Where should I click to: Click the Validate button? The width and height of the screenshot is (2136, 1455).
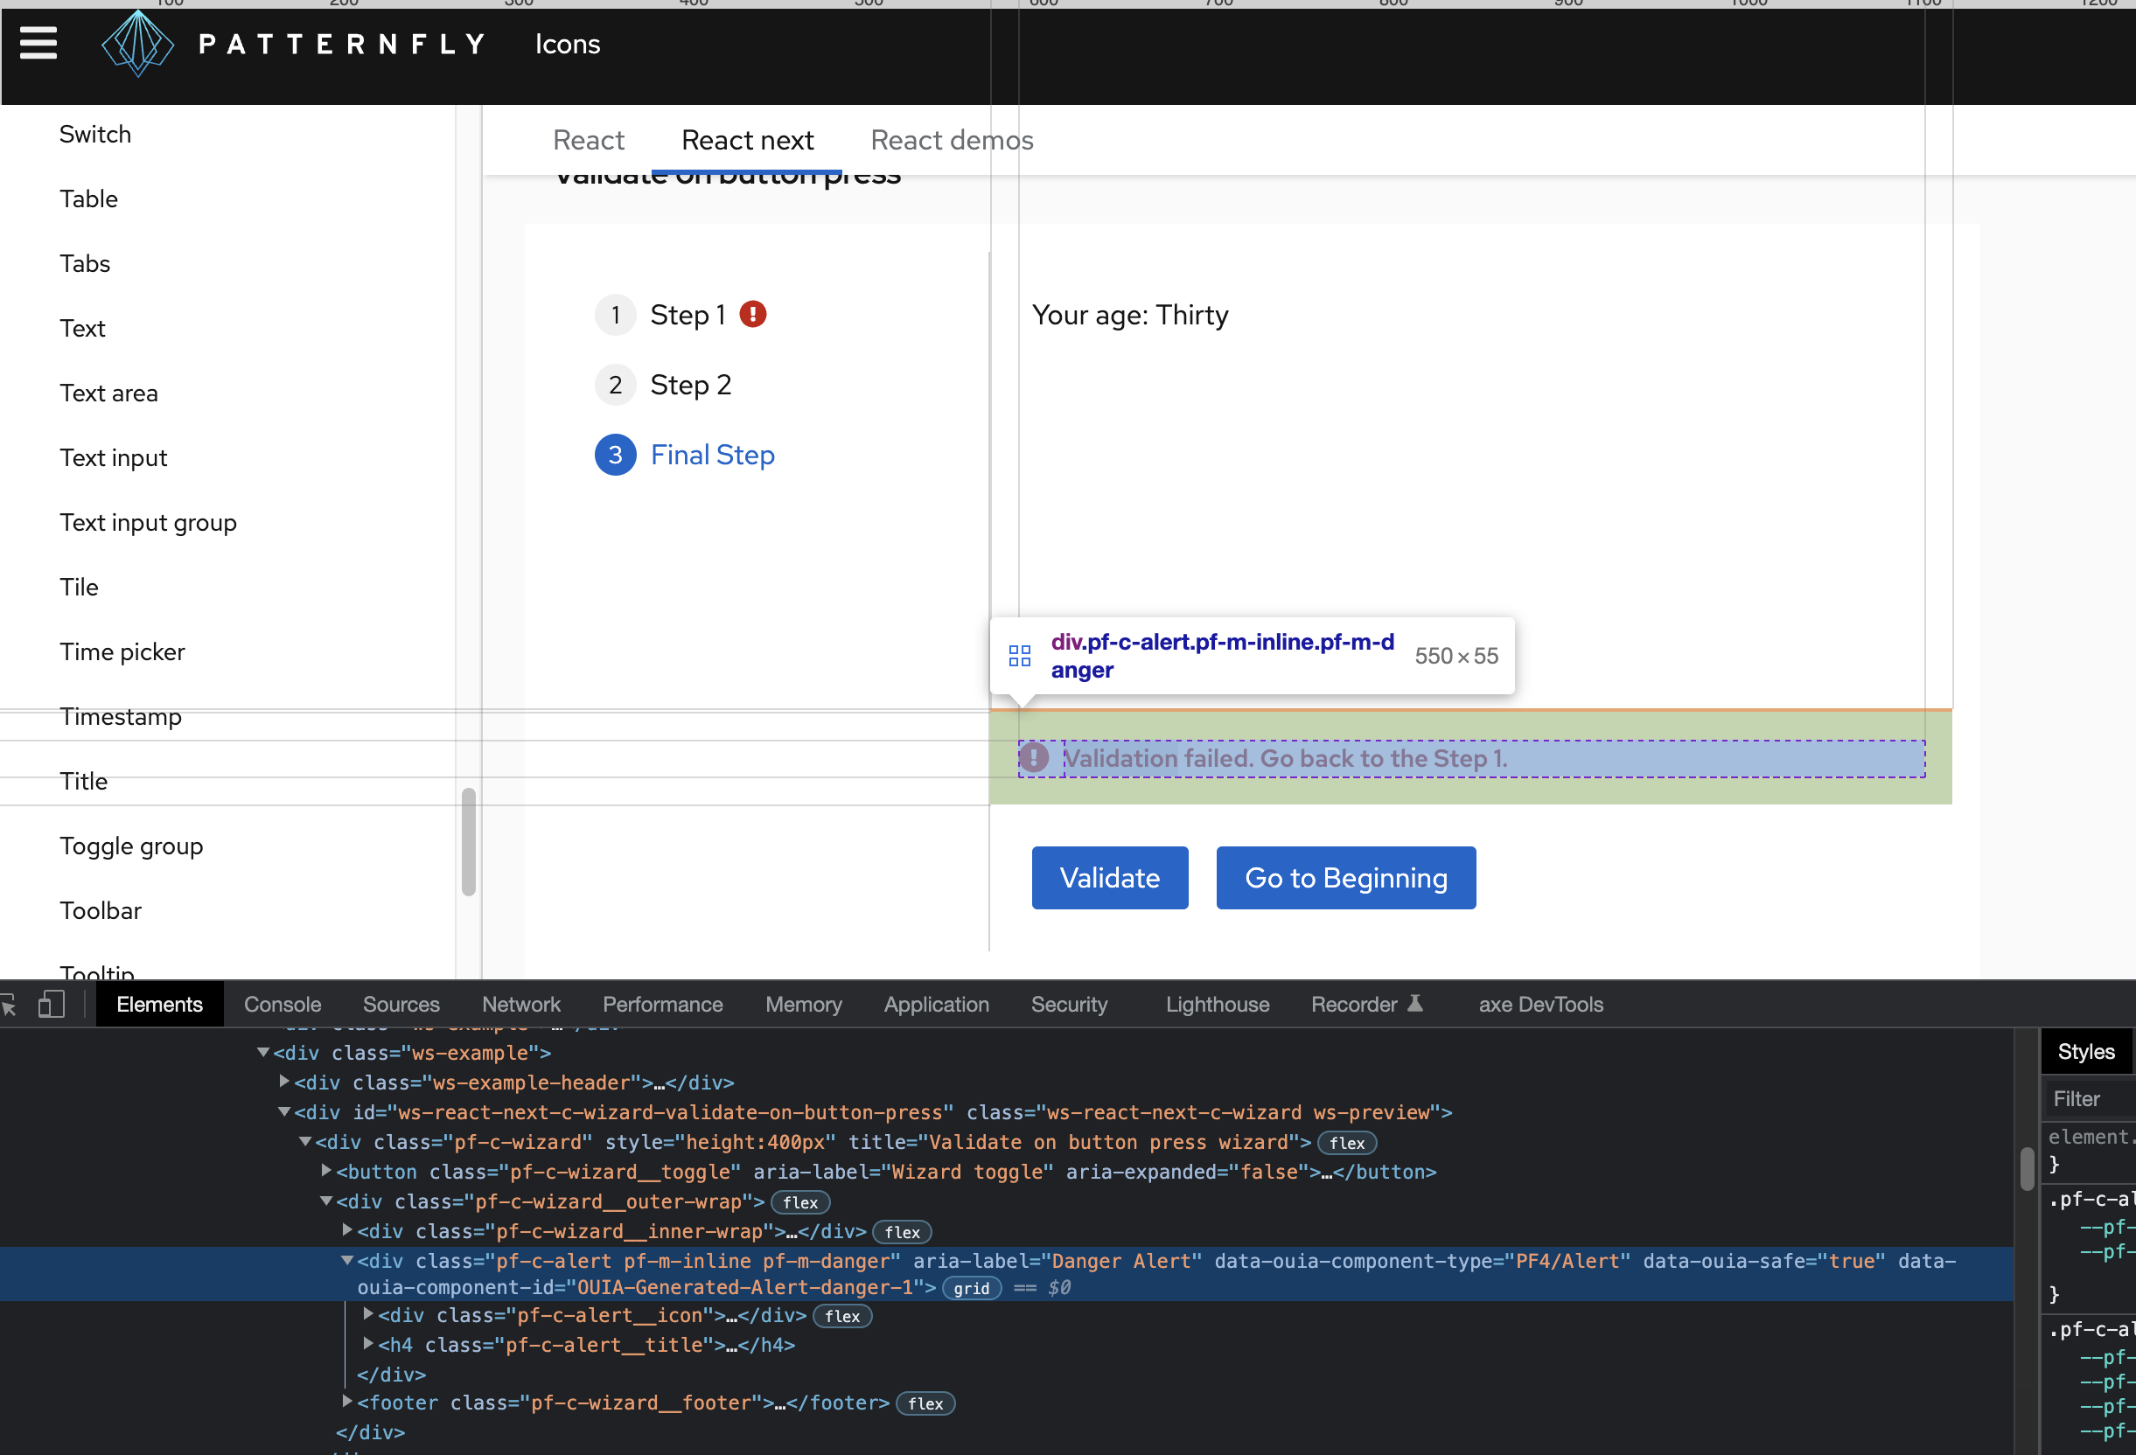tap(1109, 877)
